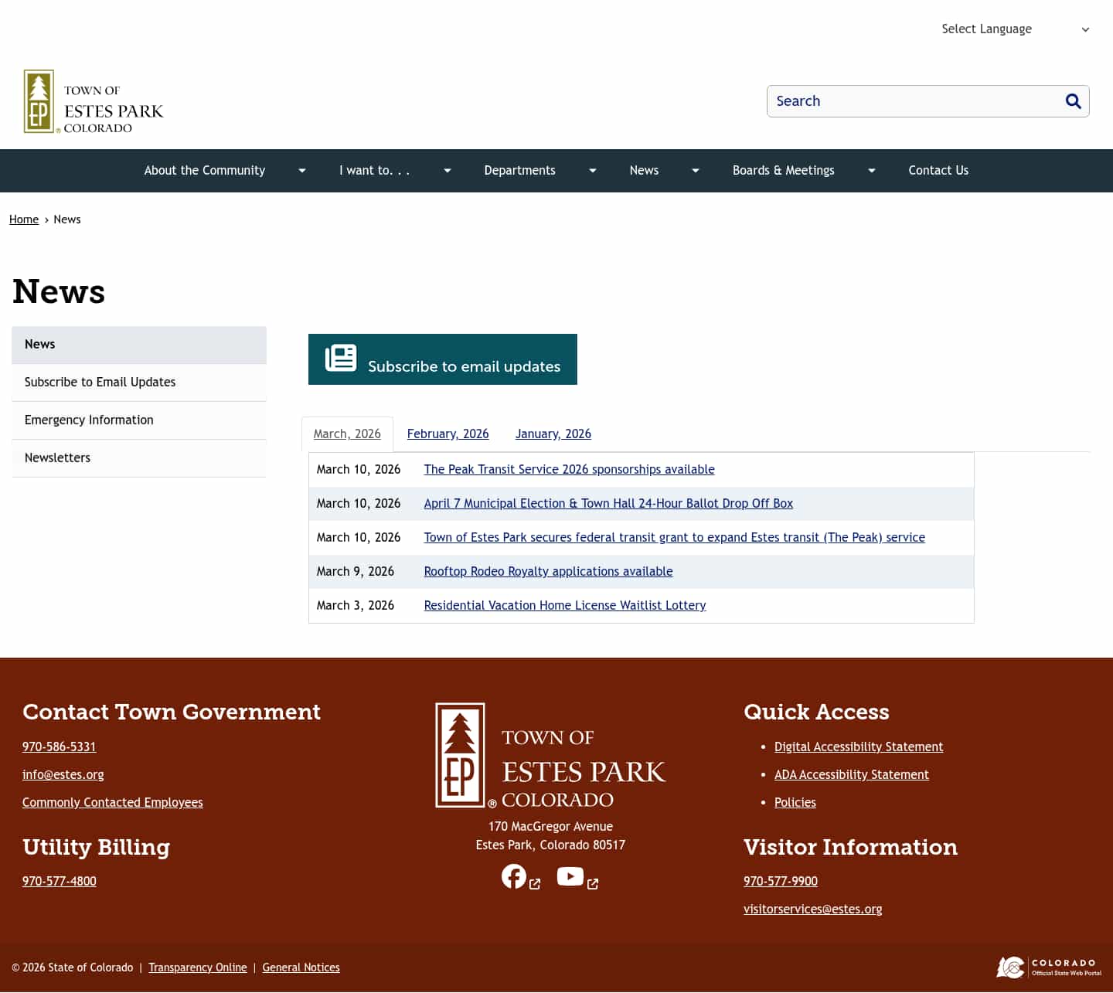Expand the Boards & Meetings menu arrow
Image resolution: width=1113 pixels, height=993 pixels.
pos(871,171)
